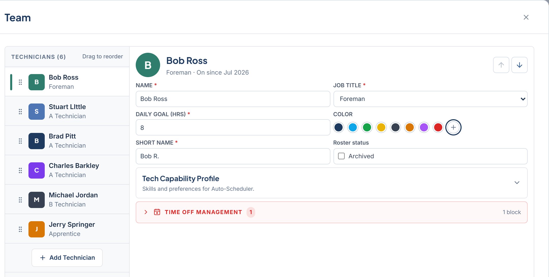
Task: Click the time off count badge 1
Action: 251,212
